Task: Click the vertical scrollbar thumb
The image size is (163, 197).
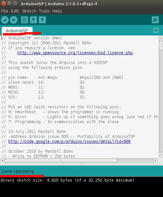Action: [x=161, y=46]
